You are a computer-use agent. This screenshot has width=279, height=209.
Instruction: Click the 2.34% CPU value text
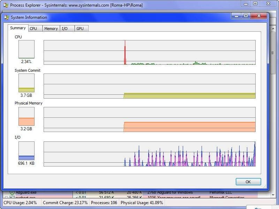click(26, 62)
